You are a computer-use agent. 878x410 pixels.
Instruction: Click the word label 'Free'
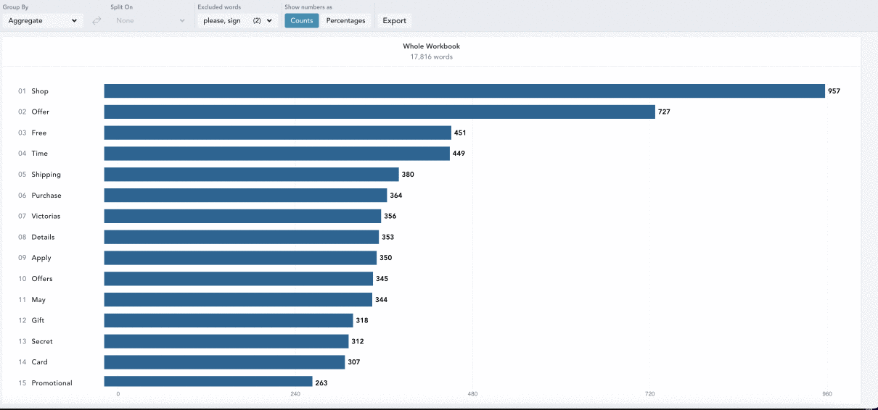39,133
